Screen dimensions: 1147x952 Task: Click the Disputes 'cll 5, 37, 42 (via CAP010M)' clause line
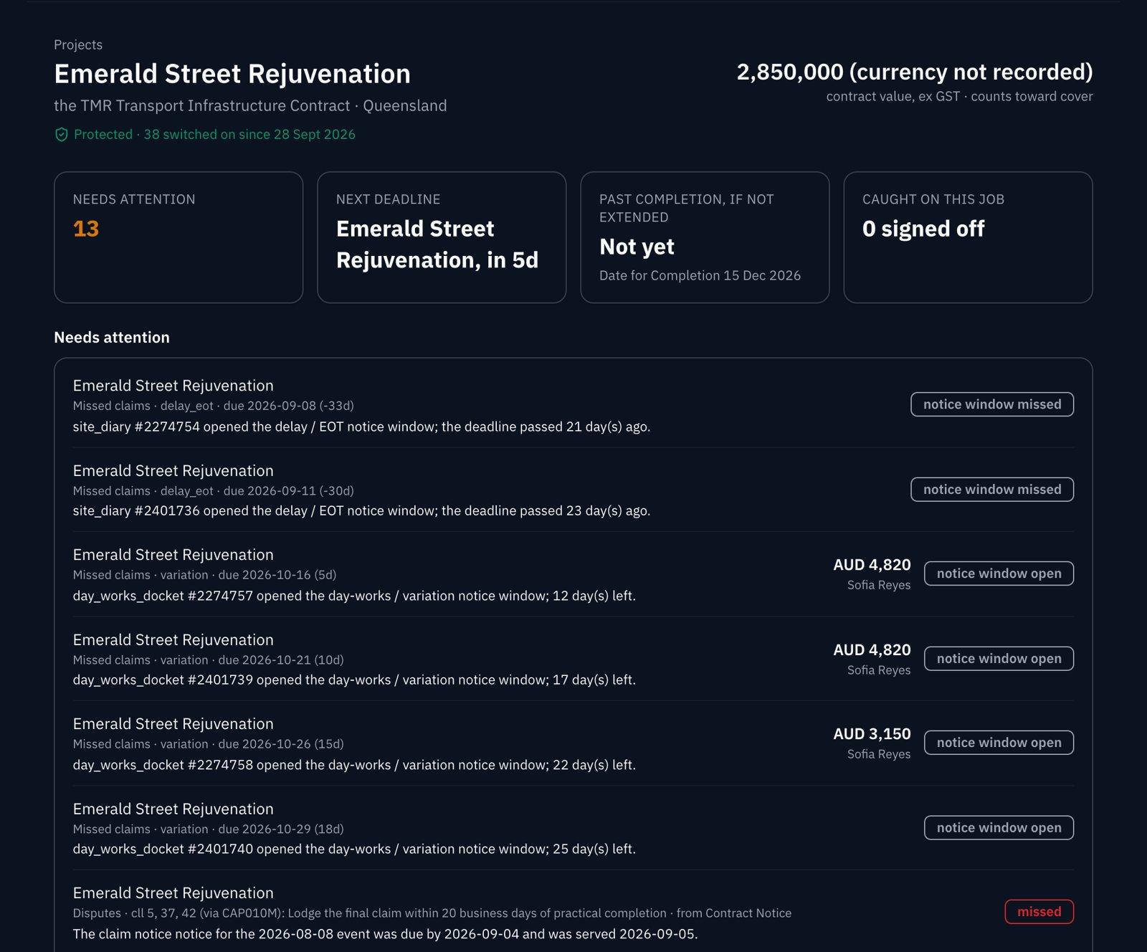click(432, 913)
